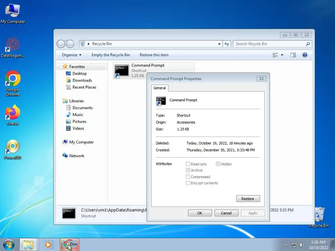Screen dimensions: 335x251
Task: Click the Command Prompt icon in Properties
Action: (161, 101)
